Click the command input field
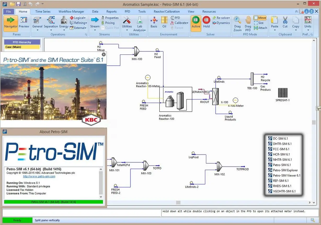 (82, 213)
